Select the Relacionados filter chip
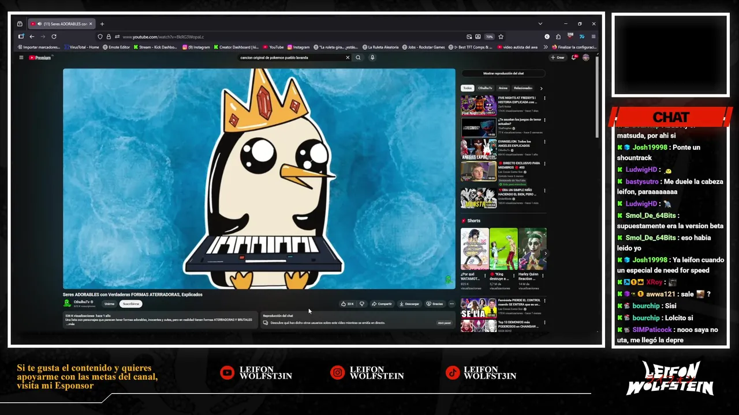The width and height of the screenshot is (739, 415). point(523,88)
